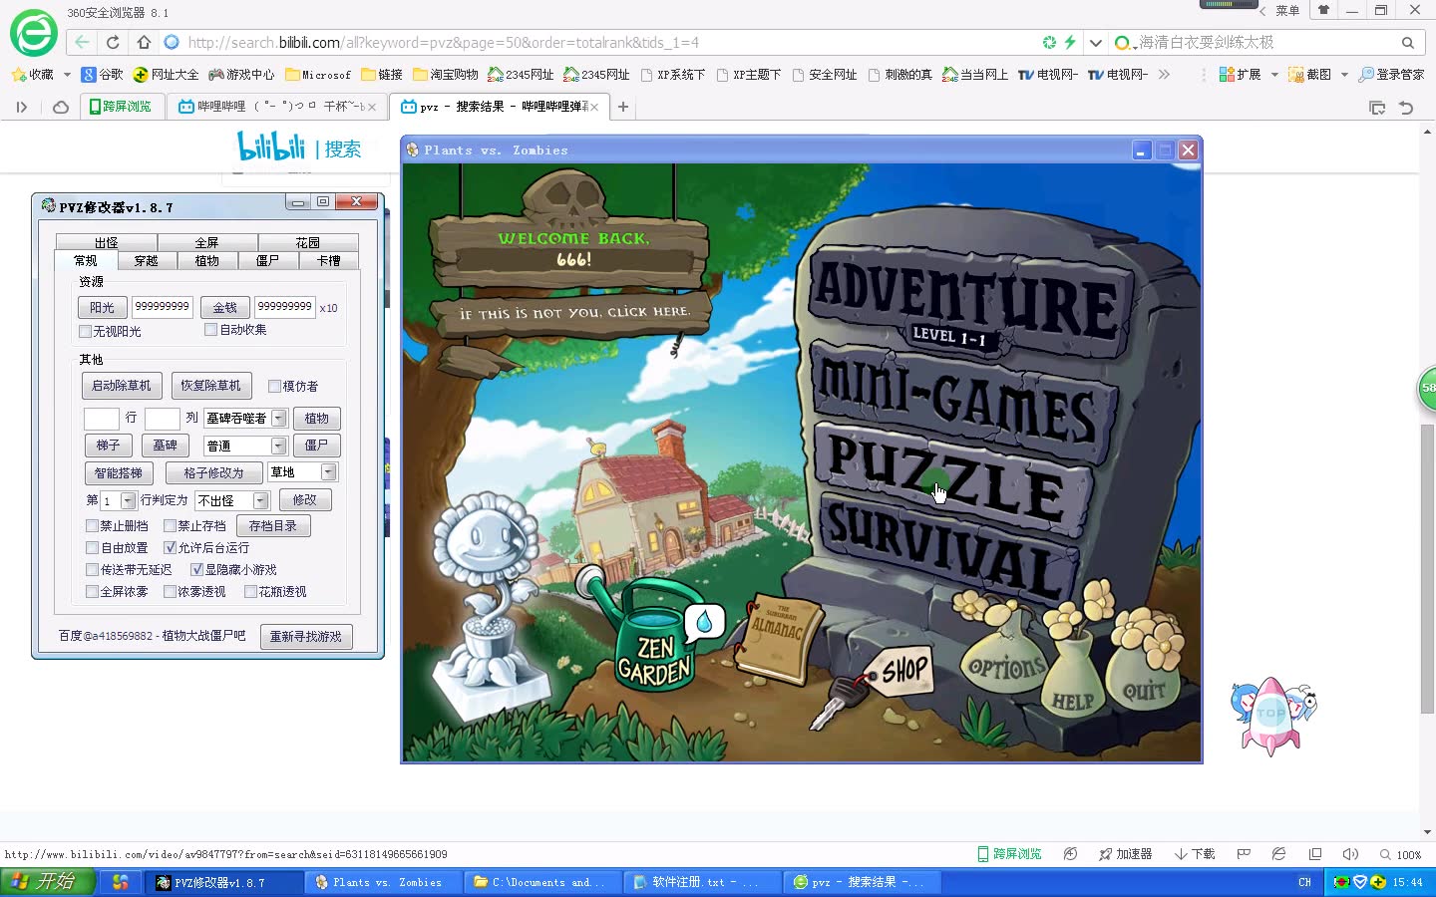Switch to the 花园 tab
Image resolution: width=1436 pixels, height=897 pixels.
[308, 242]
